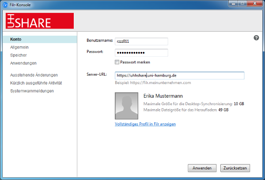Enable the Passwort merken checkbox

(117, 62)
